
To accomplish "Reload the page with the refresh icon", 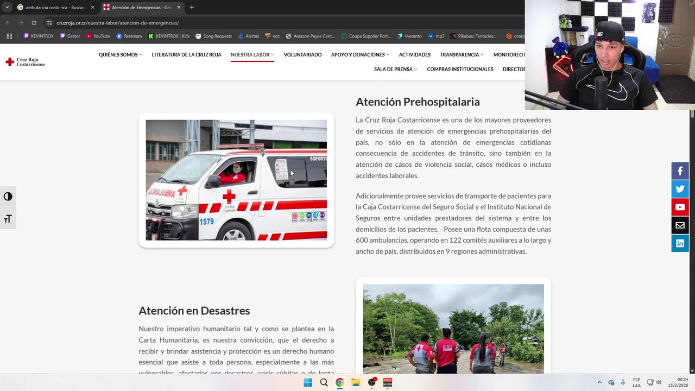I will (34, 23).
